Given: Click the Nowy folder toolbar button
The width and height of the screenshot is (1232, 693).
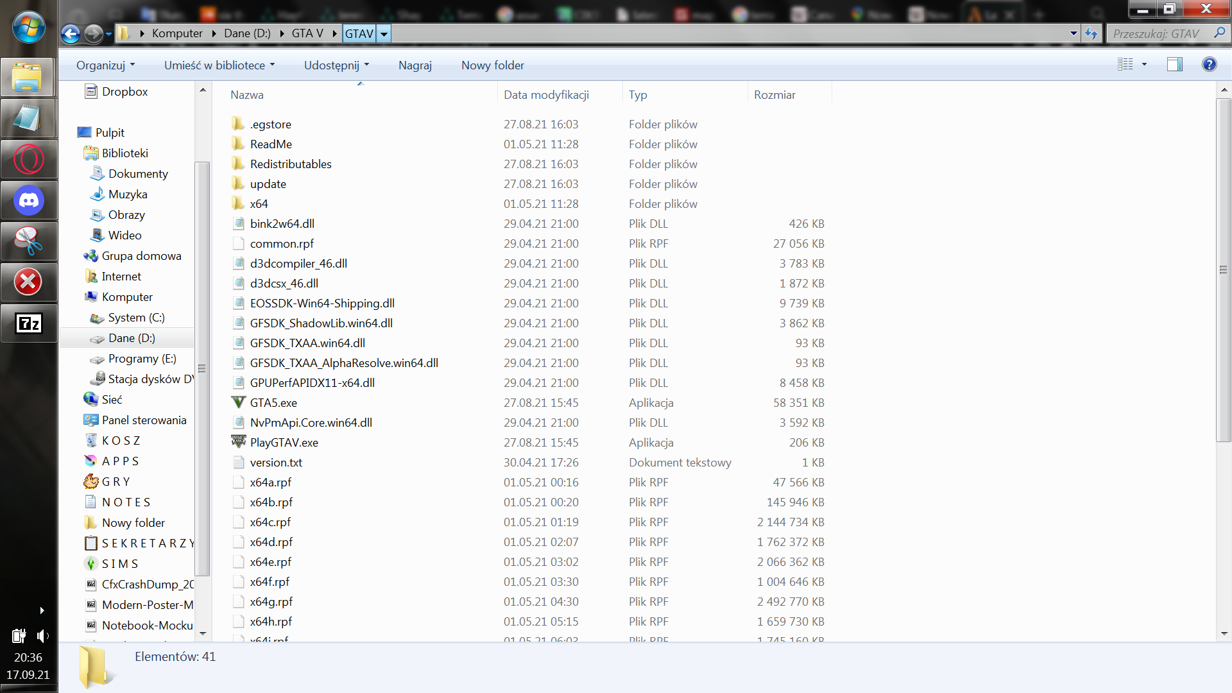Looking at the screenshot, I should (x=493, y=65).
